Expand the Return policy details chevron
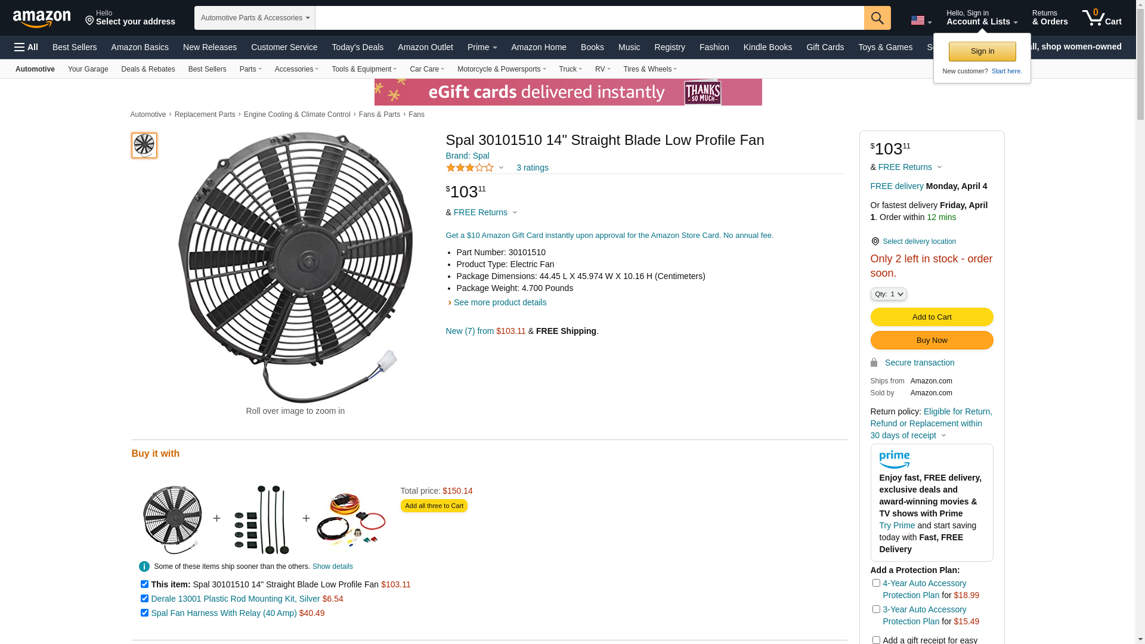This screenshot has width=1145, height=644. click(x=943, y=436)
